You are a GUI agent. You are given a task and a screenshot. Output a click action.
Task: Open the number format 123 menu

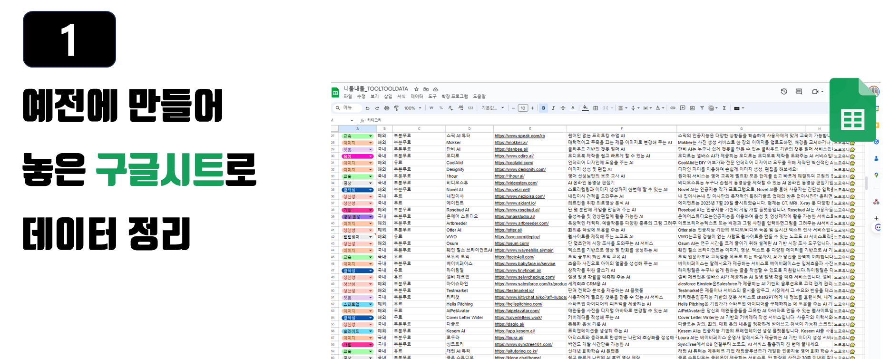(470, 108)
